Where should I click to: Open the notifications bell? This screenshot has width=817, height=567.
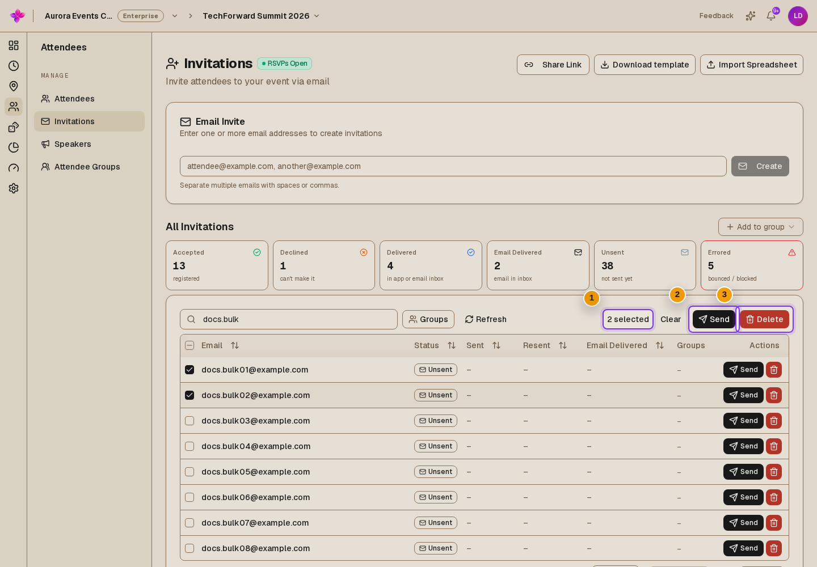[x=771, y=16]
